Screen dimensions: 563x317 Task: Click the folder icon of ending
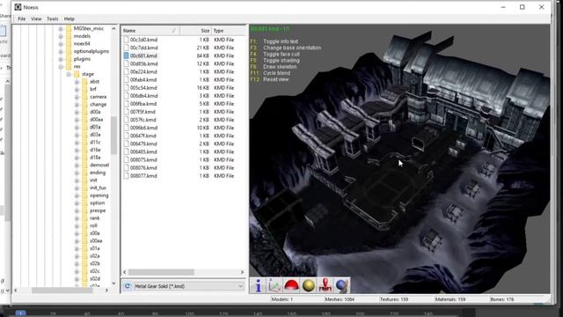(x=84, y=173)
